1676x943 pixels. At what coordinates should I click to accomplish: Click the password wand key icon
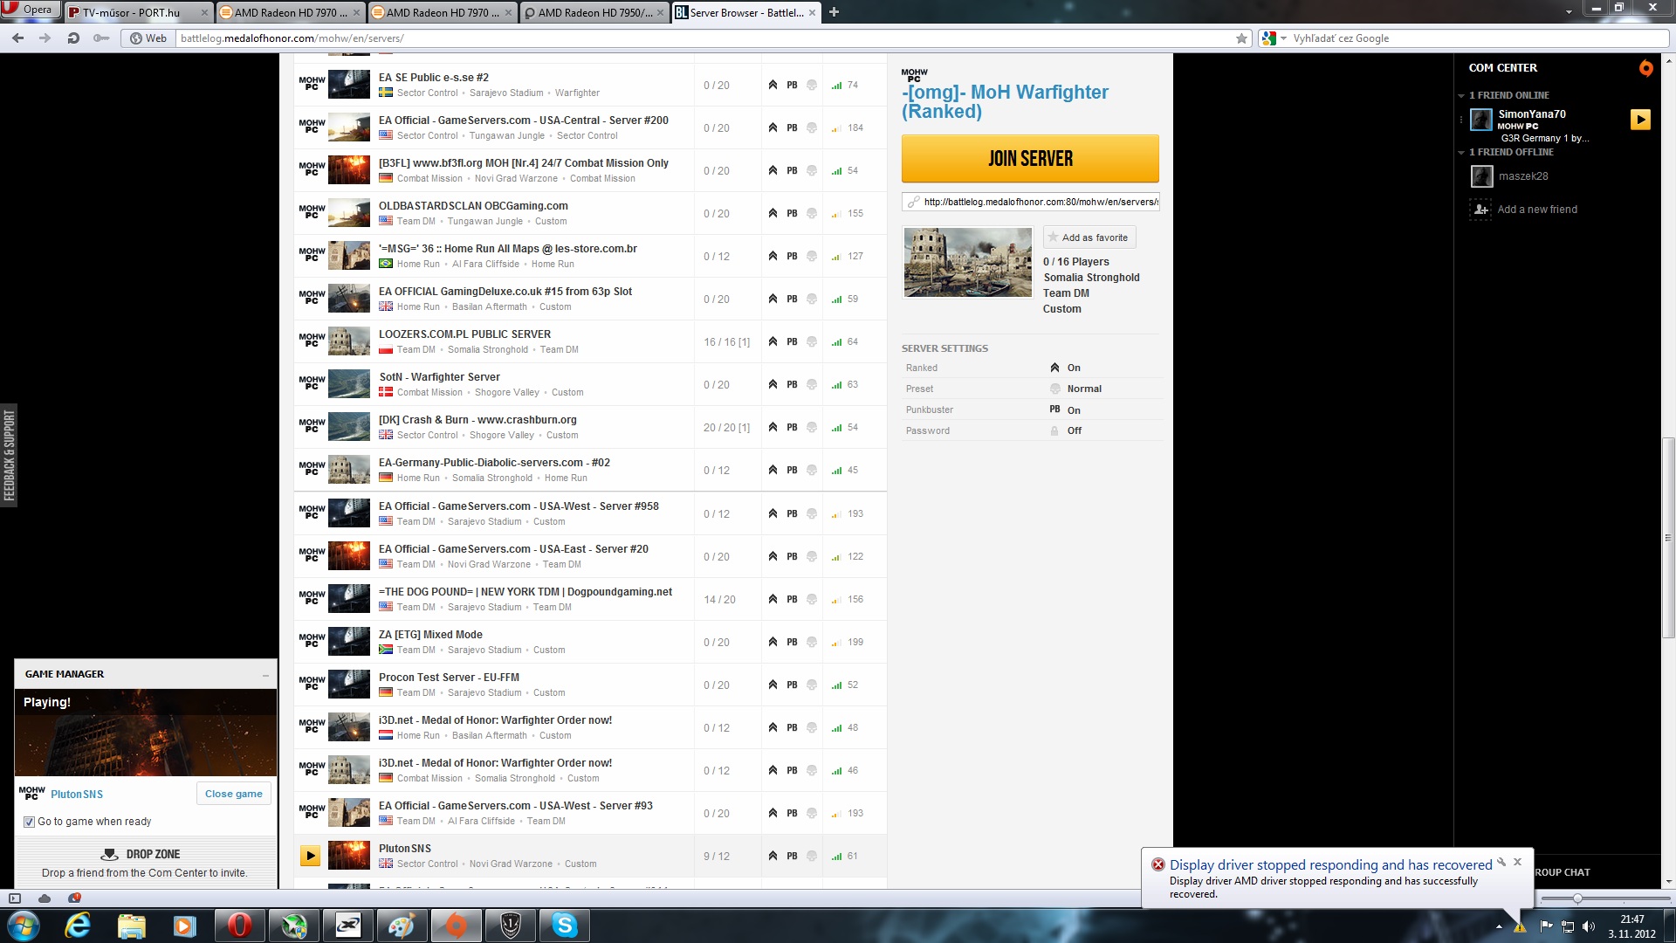(x=101, y=38)
